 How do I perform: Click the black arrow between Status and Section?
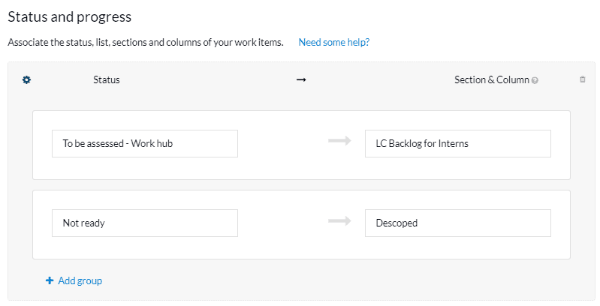pyautogui.click(x=301, y=79)
